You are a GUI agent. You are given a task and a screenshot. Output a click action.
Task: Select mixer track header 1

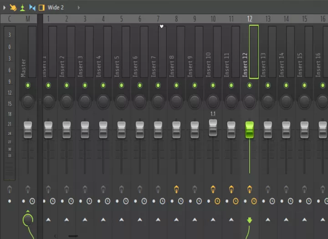[x=48, y=19]
